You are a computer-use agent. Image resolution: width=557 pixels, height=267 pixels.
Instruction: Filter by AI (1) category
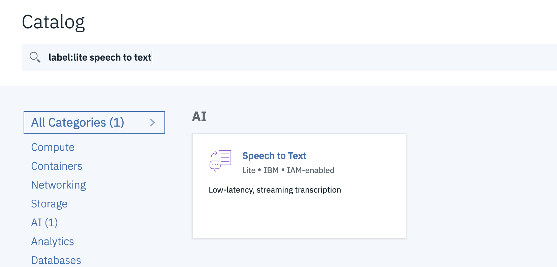44,223
